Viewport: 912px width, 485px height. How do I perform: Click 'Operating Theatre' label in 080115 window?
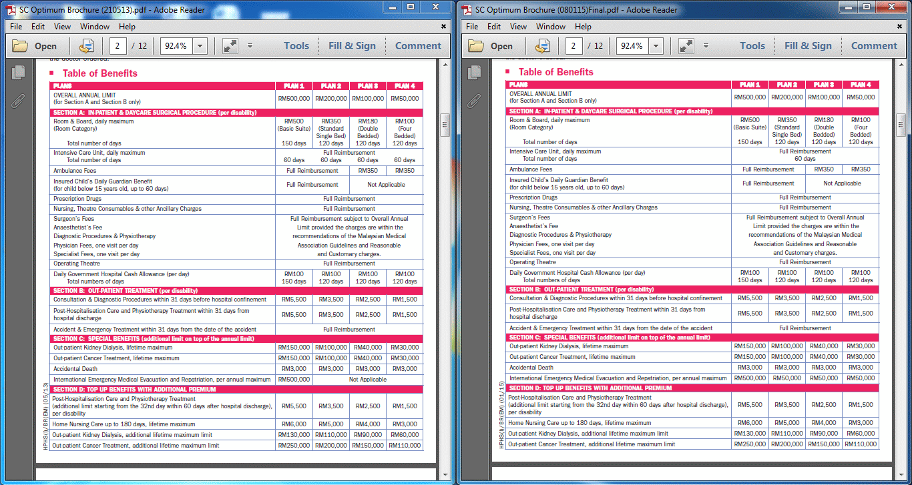point(533,262)
